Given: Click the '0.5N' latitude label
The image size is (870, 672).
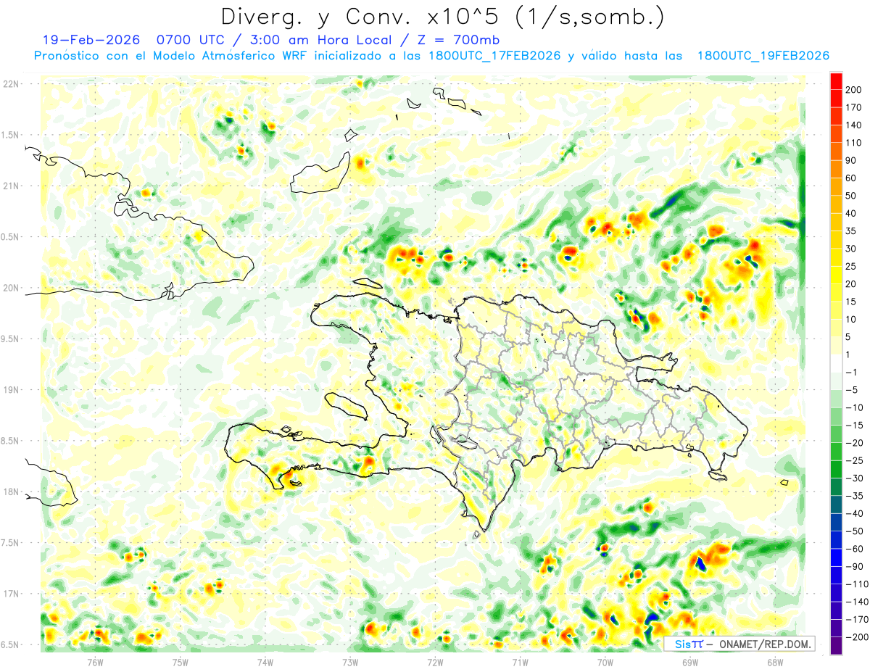Looking at the screenshot, I should [11, 237].
